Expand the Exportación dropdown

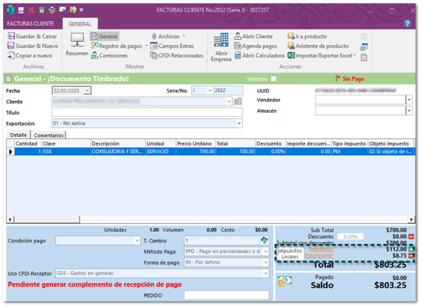click(239, 124)
